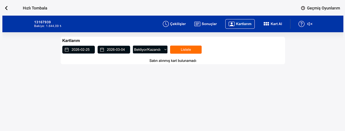Switch to the Çekilişler tab
Viewport: 345px width, 131px height.
pos(178,24)
